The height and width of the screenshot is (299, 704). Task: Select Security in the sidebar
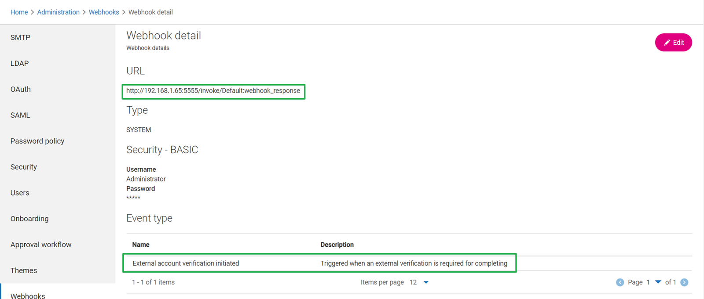(24, 167)
